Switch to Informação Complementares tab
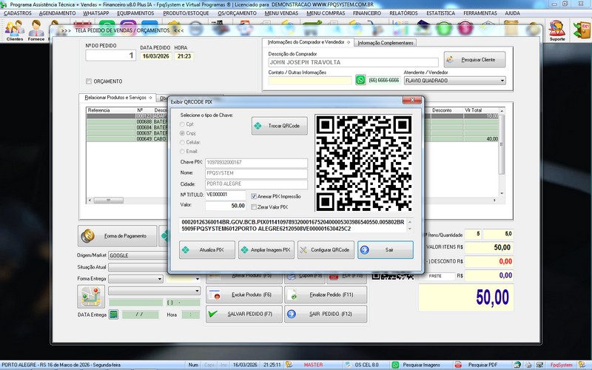The width and height of the screenshot is (592, 370). tap(386, 43)
